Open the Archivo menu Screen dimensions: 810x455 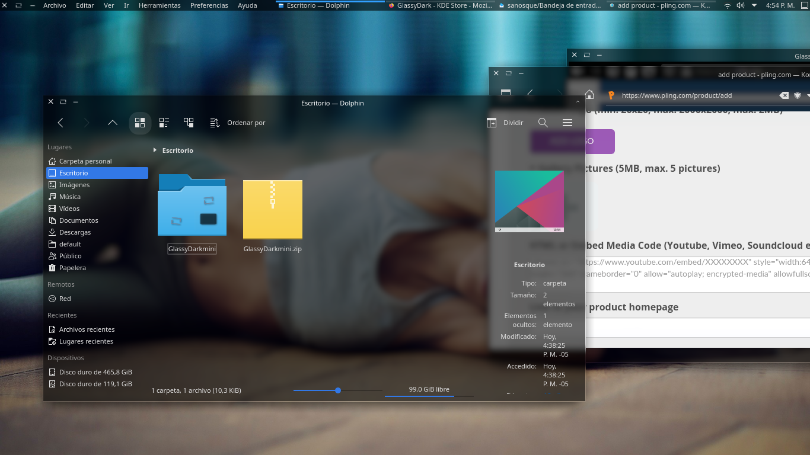[x=55, y=5]
